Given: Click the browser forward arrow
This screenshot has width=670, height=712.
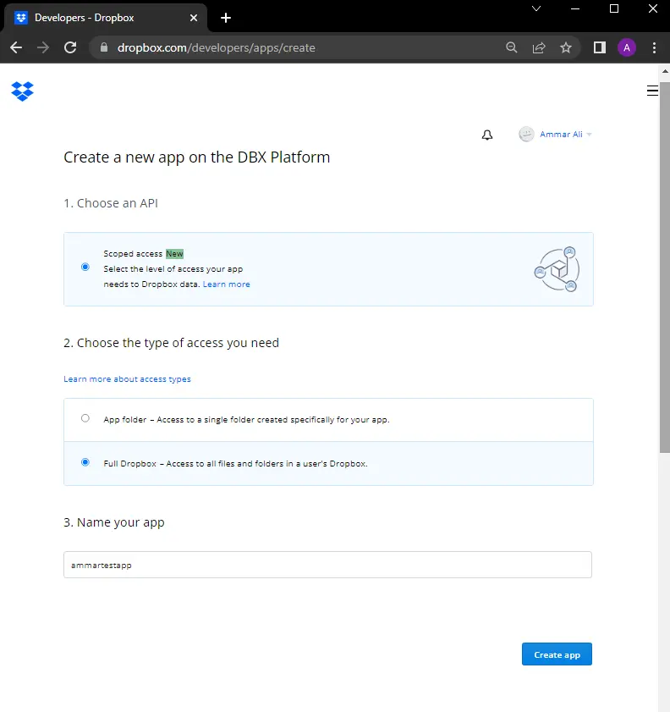Looking at the screenshot, I should pos(43,47).
